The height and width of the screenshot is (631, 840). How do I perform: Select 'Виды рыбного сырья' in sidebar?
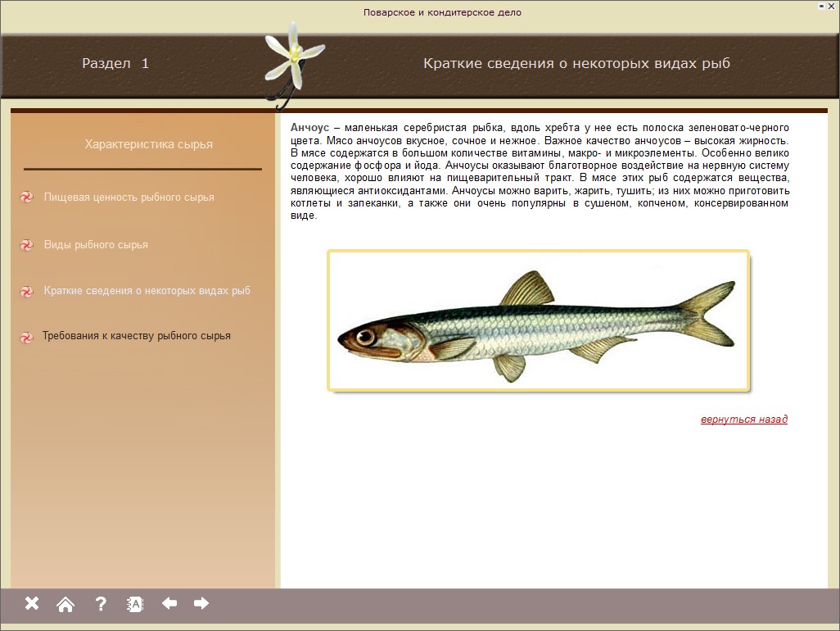pos(96,245)
